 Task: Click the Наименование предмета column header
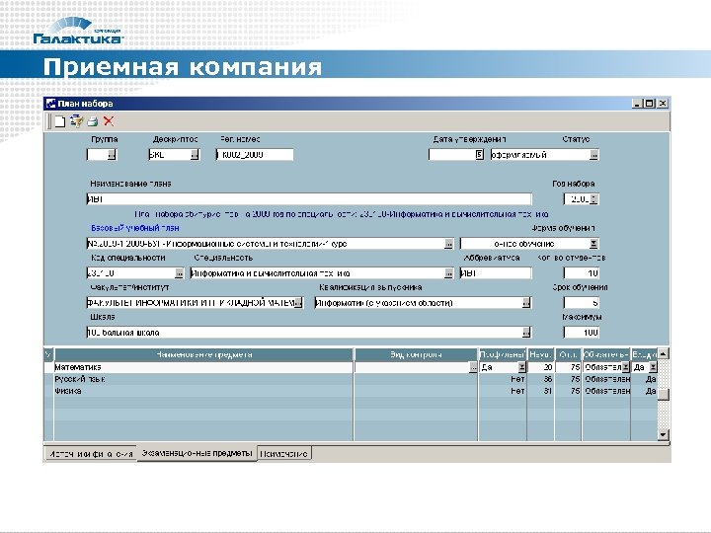(203, 355)
